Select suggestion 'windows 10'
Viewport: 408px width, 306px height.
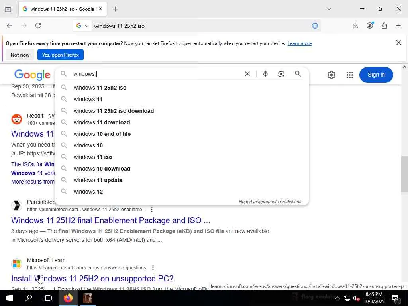click(182, 145)
